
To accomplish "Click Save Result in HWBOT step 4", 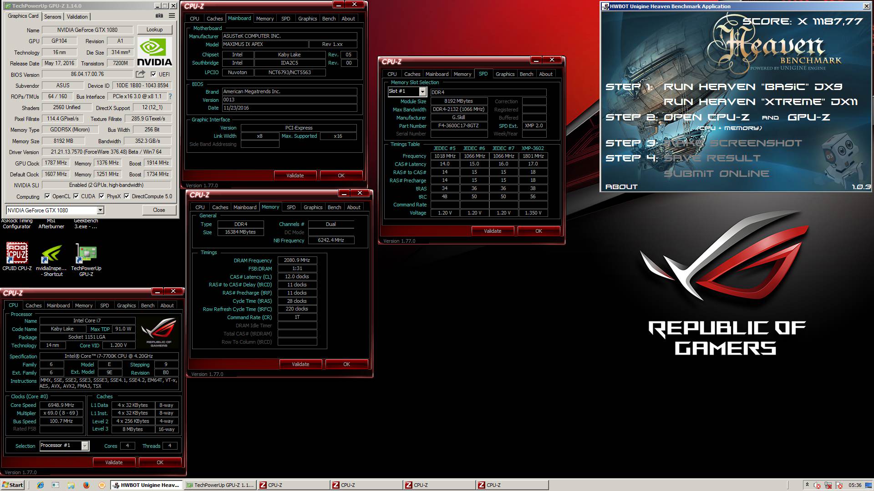I will coord(712,158).
